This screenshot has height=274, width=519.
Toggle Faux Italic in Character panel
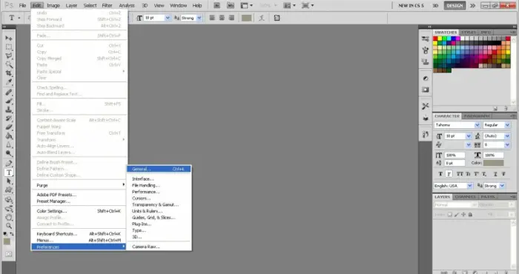(449, 174)
